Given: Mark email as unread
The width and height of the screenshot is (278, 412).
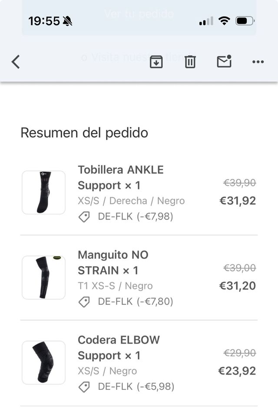Looking at the screenshot, I should (x=224, y=62).
